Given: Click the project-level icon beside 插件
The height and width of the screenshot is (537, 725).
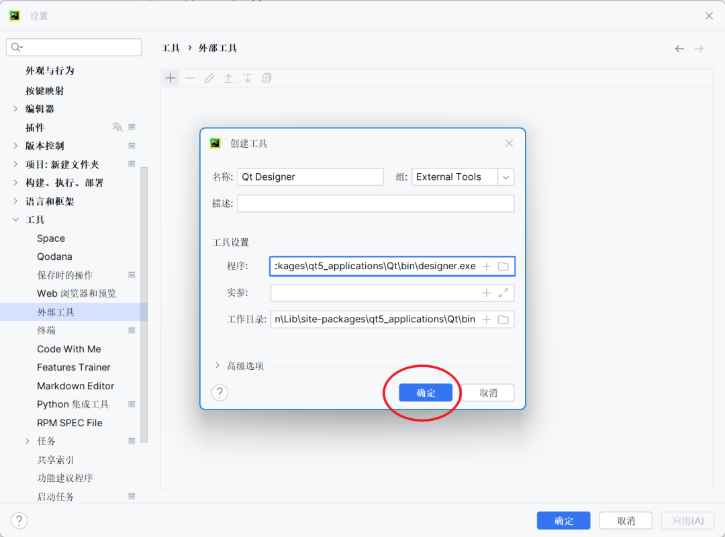Looking at the screenshot, I should 132,127.
